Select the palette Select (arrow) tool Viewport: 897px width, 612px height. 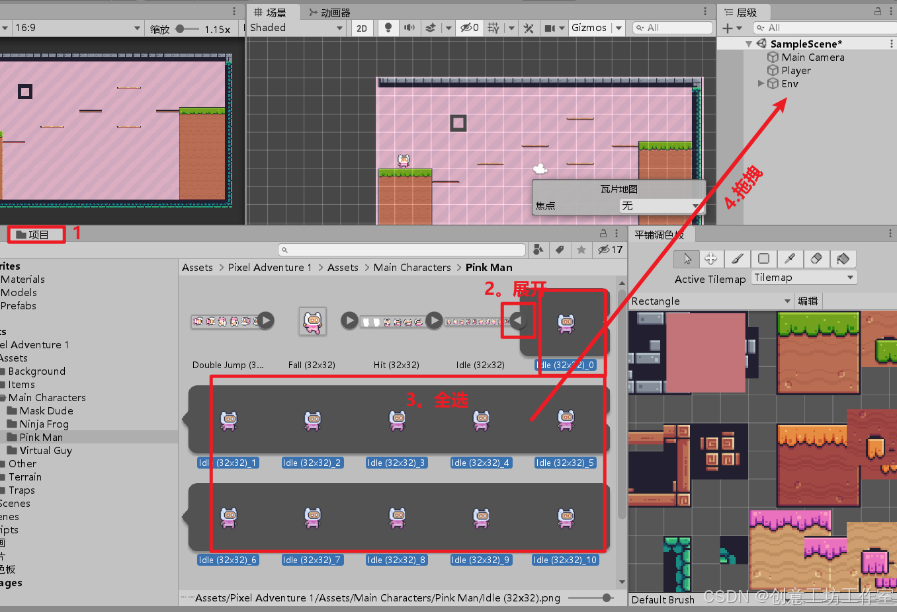click(687, 258)
